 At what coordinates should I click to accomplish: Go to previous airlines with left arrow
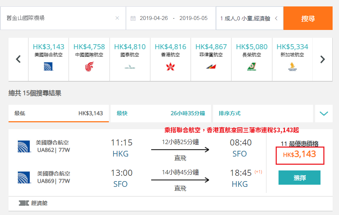[18, 59]
